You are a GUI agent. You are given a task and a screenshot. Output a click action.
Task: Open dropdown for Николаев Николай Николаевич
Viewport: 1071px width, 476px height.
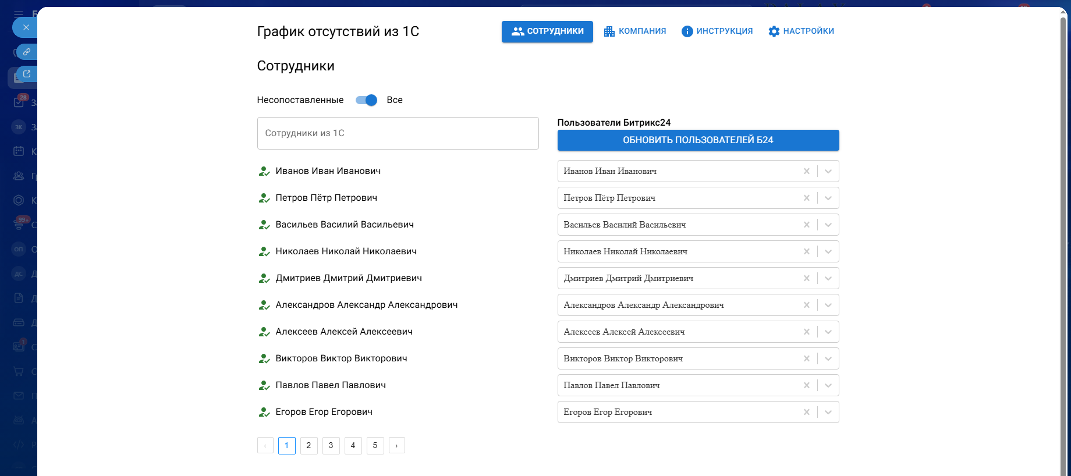click(x=828, y=251)
